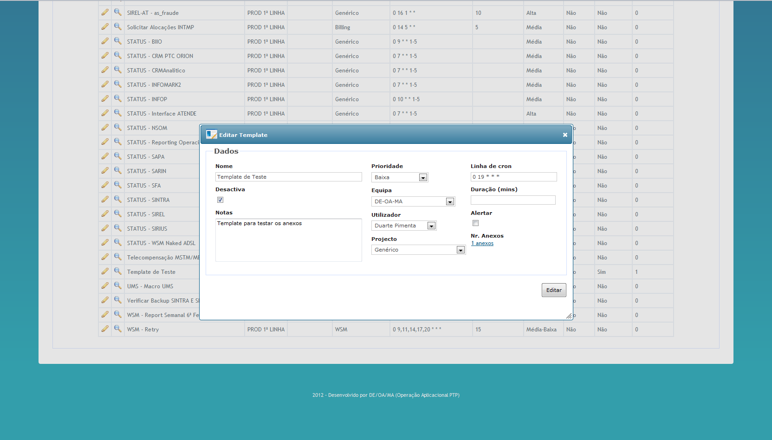
Task: Click the edit pencil for SIREL-AT as_fraude
Action: pyautogui.click(x=105, y=13)
